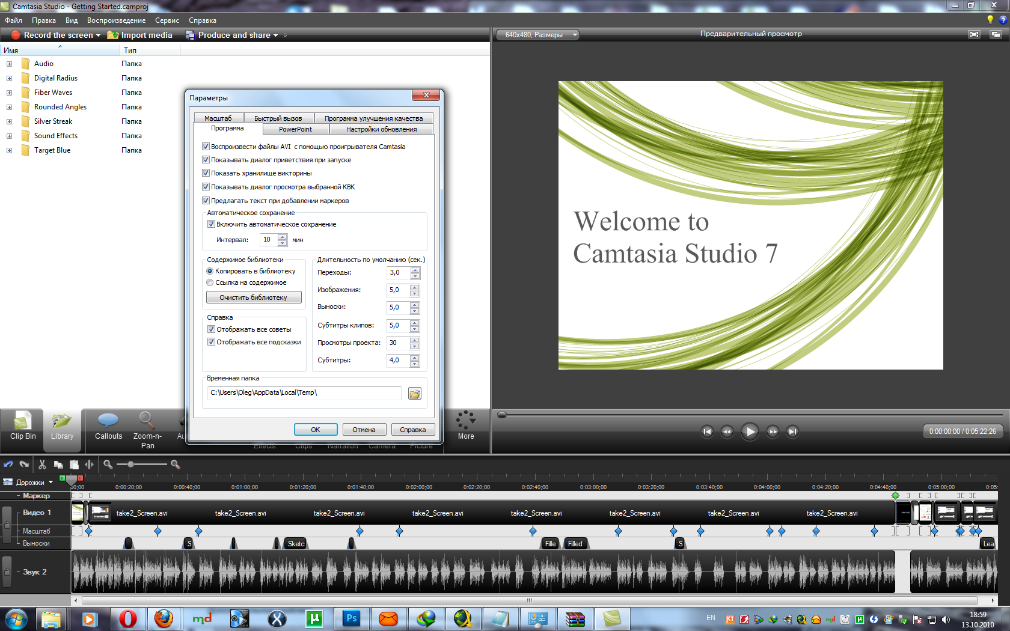The height and width of the screenshot is (631, 1010).
Task: Toggle show selected KBK preview dialog
Action: 206,187
